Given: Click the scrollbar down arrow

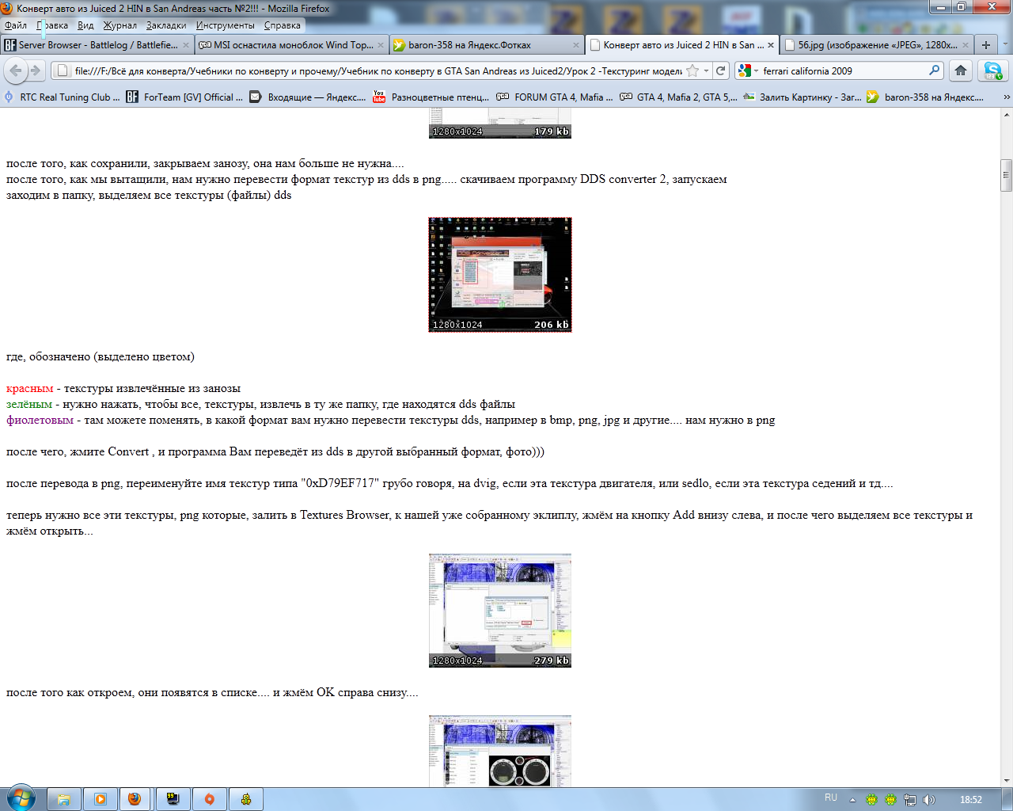Looking at the screenshot, I should point(1006,781).
